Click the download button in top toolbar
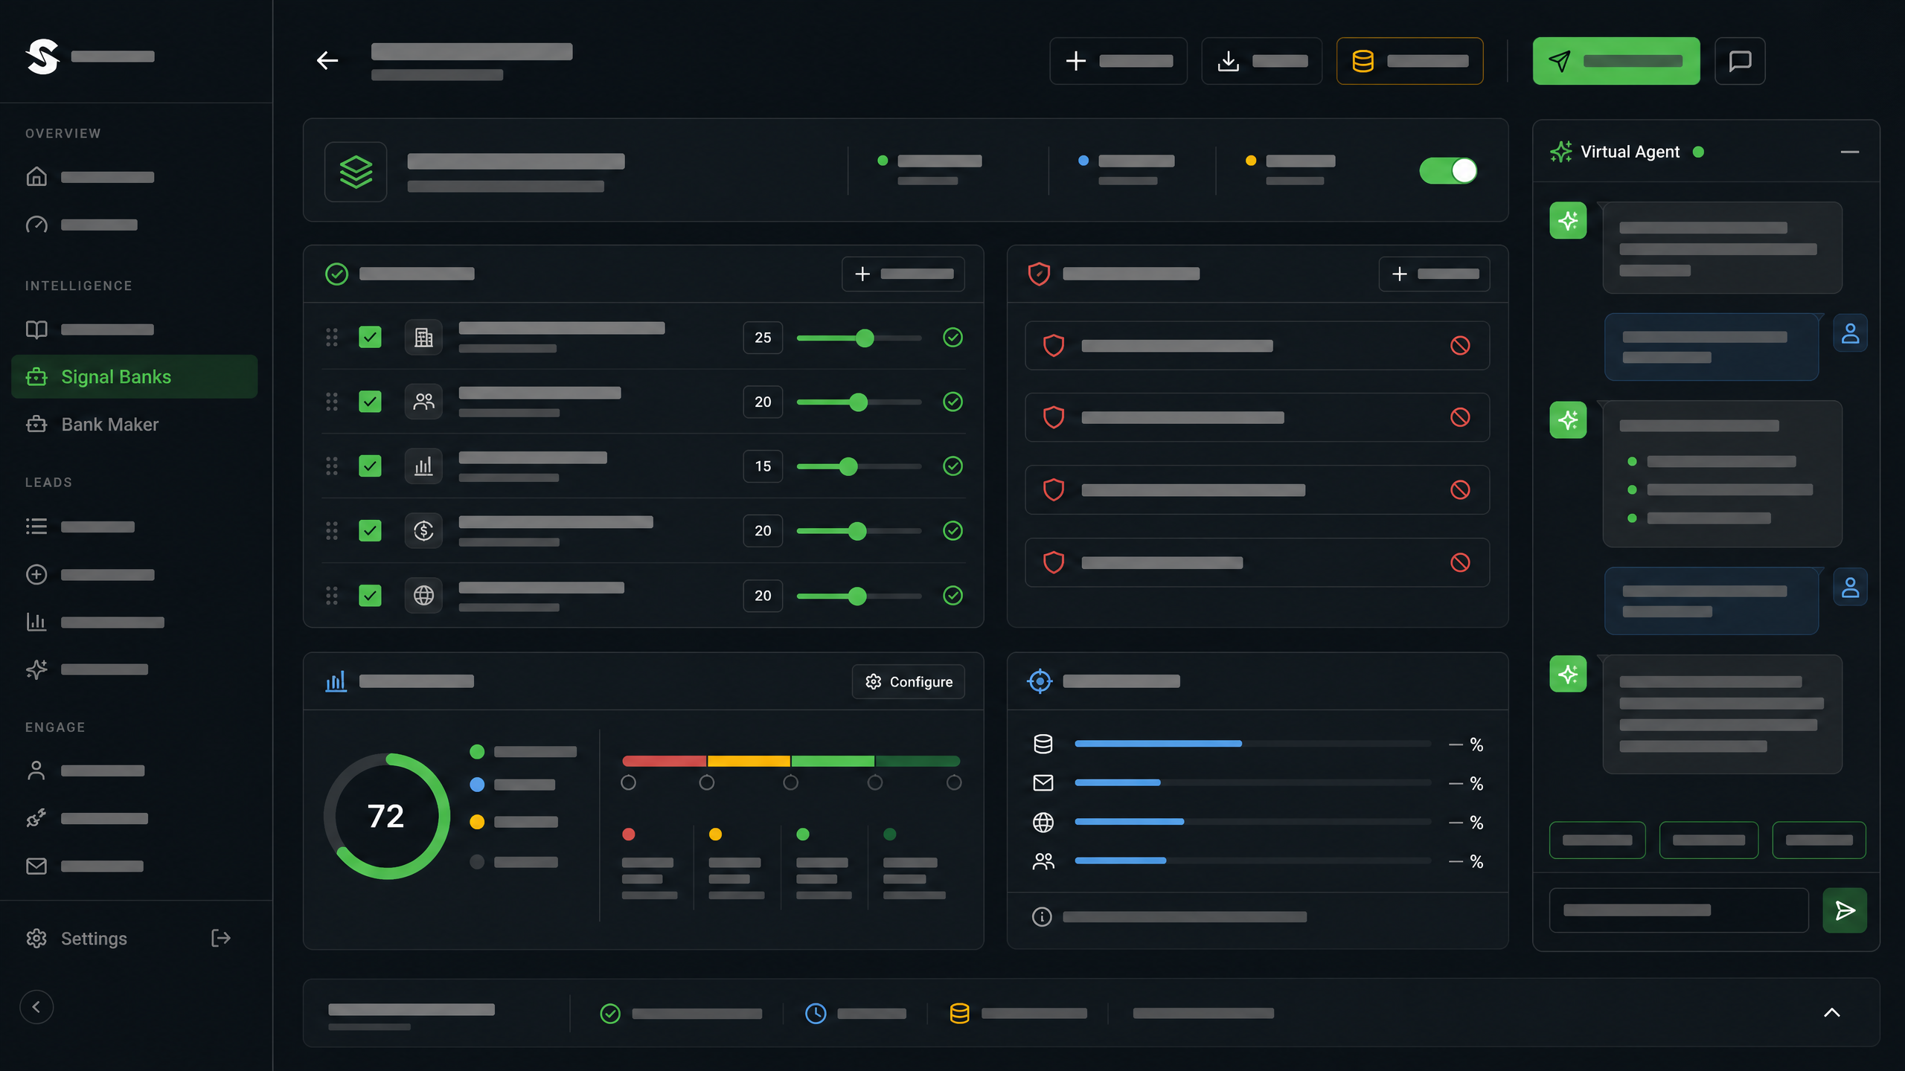This screenshot has width=1905, height=1071. [x=1261, y=61]
